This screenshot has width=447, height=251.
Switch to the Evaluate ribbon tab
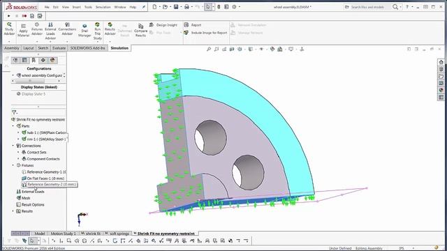(x=59, y=48)
